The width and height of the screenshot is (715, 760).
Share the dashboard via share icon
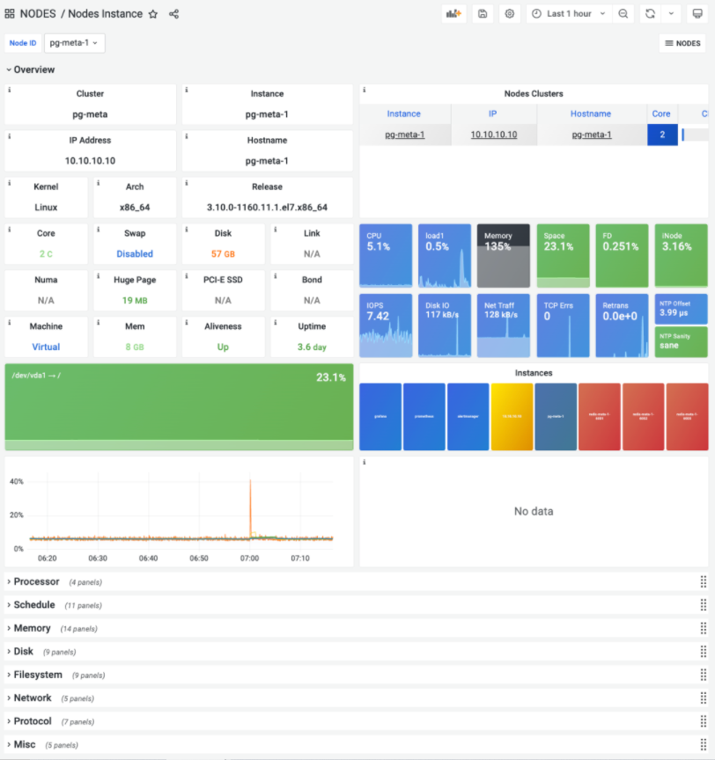pyautogui.click(x=173, y=14)
